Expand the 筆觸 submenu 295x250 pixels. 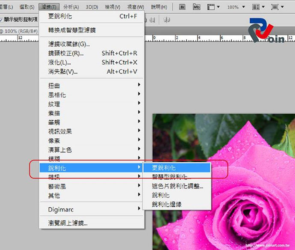tap(91, 122)
